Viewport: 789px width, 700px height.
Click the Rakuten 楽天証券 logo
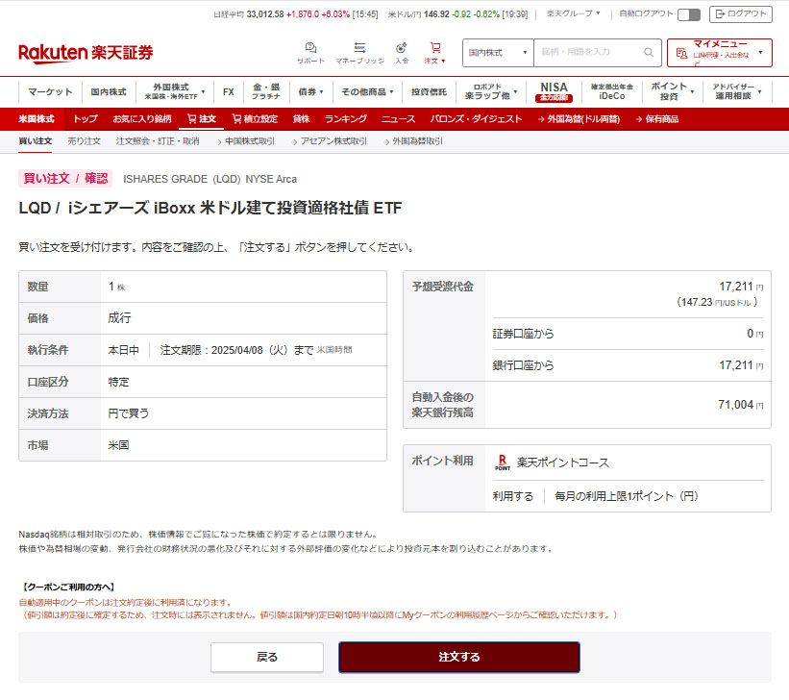click(86, 53)
